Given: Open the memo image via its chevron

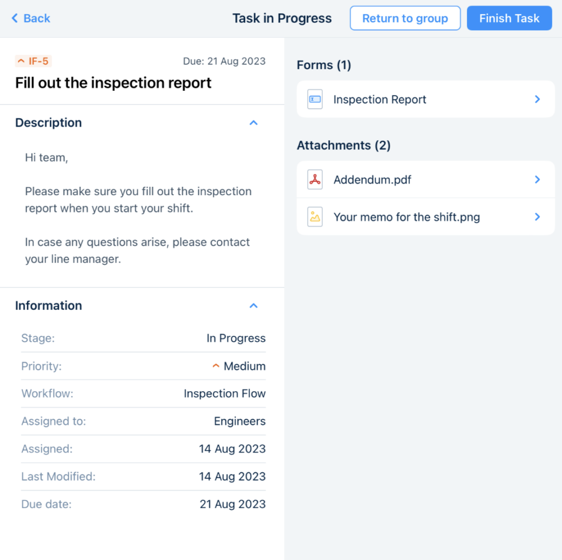Looking at the screenshot, I should pos(537,217).
